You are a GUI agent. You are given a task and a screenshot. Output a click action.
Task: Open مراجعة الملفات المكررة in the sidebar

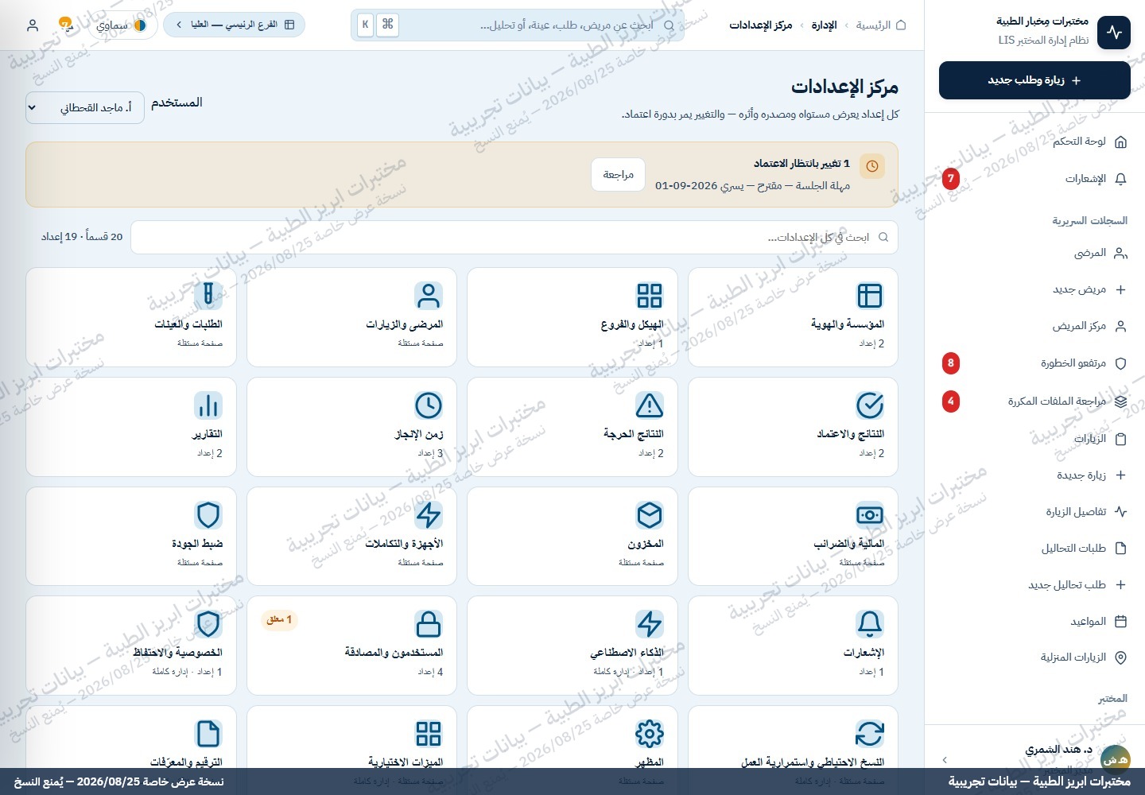click(x=1034, y=401)
